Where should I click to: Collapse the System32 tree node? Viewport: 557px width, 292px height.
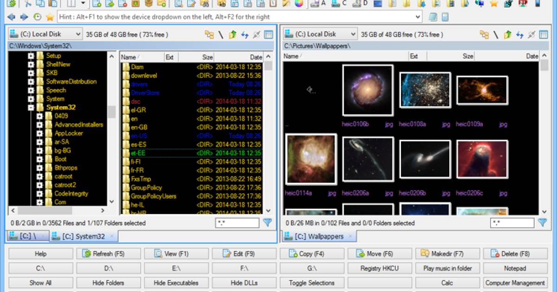point(31,108)
